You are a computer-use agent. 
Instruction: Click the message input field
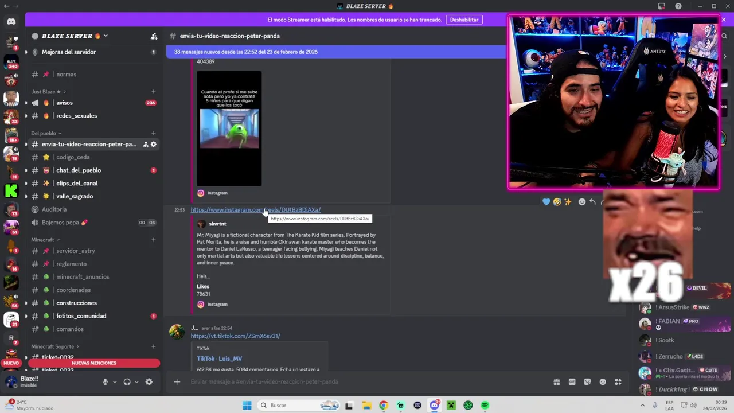point(367,382)
